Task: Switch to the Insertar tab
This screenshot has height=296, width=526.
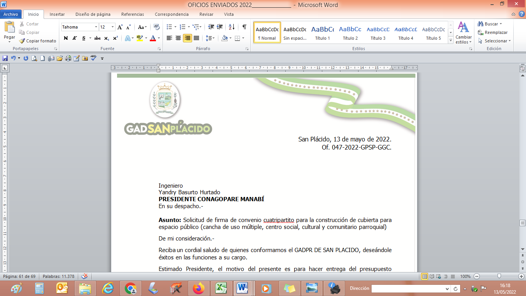Action: click(x=57, y=14)
